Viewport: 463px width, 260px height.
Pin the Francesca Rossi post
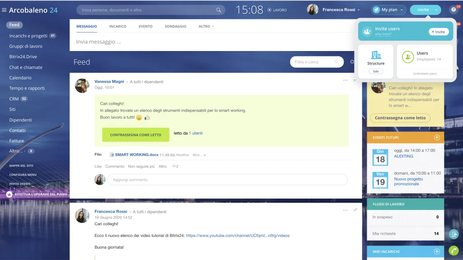(355, 210)
